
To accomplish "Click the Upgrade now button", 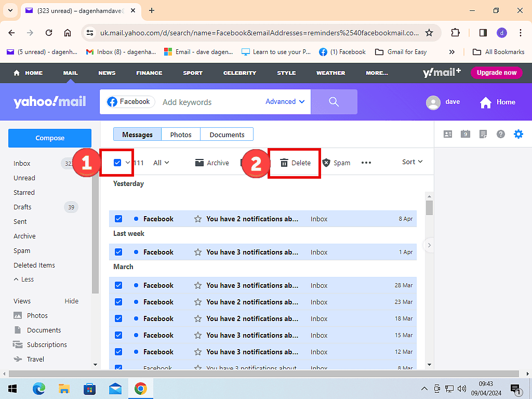I will pyautogui.click(x=496, y=73).
